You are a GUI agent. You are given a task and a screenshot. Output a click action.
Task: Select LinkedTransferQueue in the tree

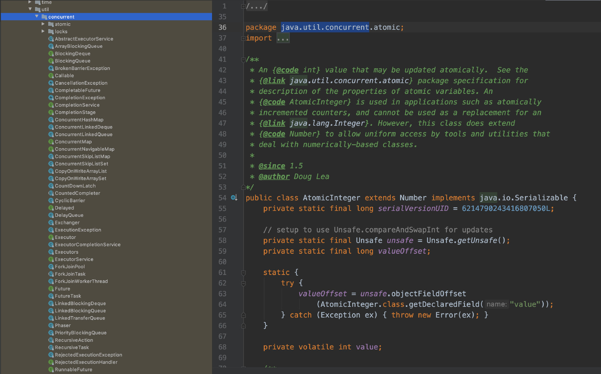[80, 318]
